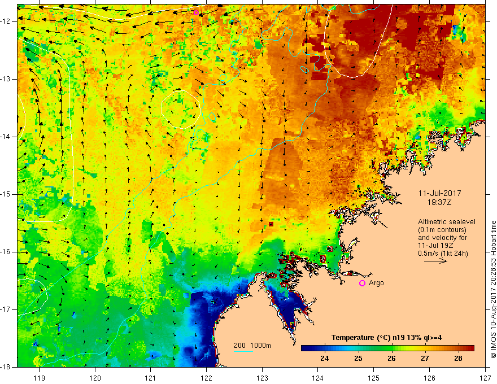
Task: Click the '126' longitude axis label
Action: pos(429,378)
